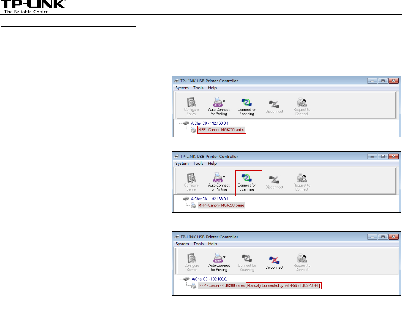
Task: Minimize the top TP-LINK USB Printer Controller window
Action: [x=372, y=81]
